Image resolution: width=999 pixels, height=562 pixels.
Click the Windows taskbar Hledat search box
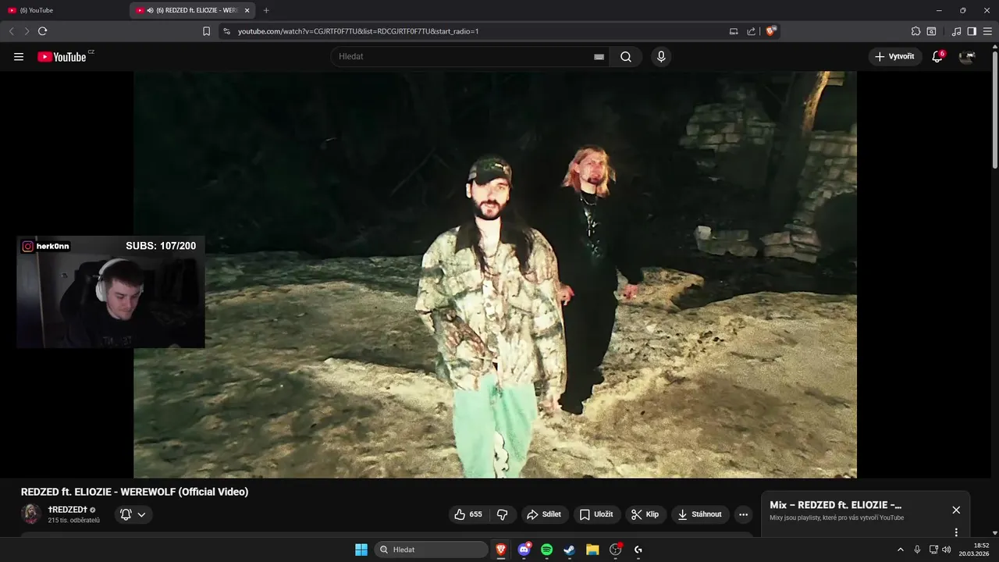(x=432, y=550)
